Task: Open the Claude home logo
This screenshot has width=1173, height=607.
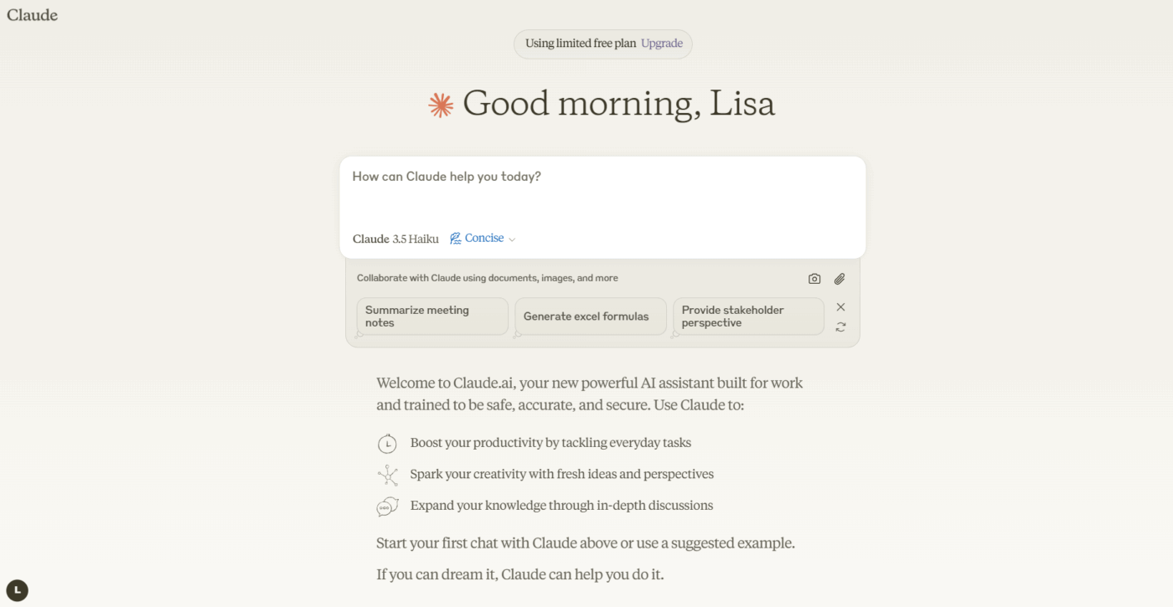Action: tap(32, 14)
